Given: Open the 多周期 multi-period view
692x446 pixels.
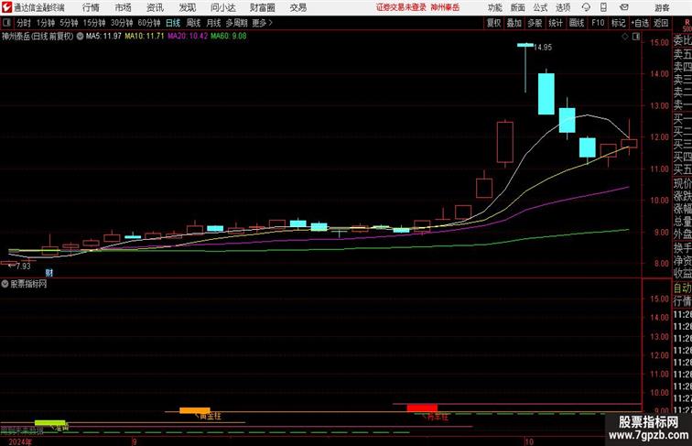Looking at the screenshot, I should click(x=236, y=23).
